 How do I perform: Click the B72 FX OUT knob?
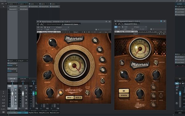[153, 105]
